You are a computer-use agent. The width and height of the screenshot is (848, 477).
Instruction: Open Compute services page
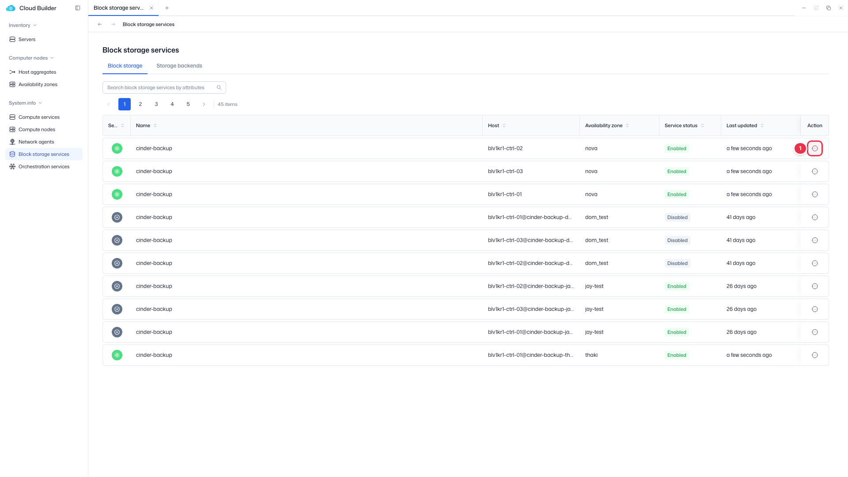pos(39,117)
